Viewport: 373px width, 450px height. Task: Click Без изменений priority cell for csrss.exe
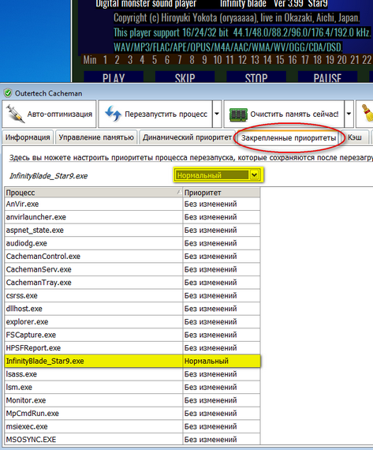(x=222, y=295)
